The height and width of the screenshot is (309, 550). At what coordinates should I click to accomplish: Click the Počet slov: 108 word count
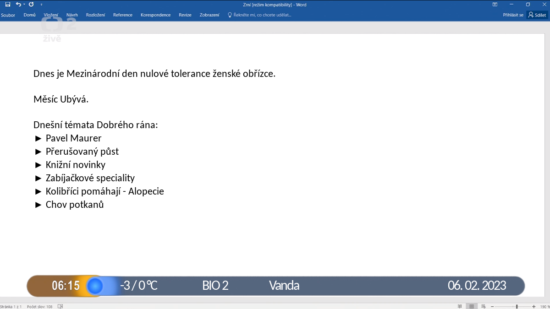[x=39, y=306]
